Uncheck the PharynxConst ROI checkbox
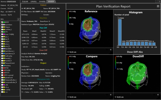The image size is (161, 100). pyautogui.click(x=2, y=63)
